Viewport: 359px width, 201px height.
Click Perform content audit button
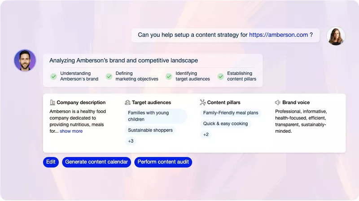pyautogui.click(x=163, y=162)
